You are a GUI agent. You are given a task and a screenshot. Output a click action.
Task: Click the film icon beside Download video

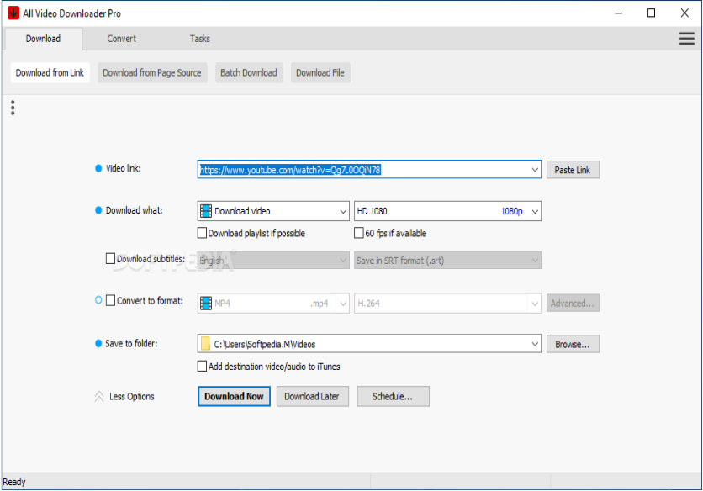tap(206, 211)
